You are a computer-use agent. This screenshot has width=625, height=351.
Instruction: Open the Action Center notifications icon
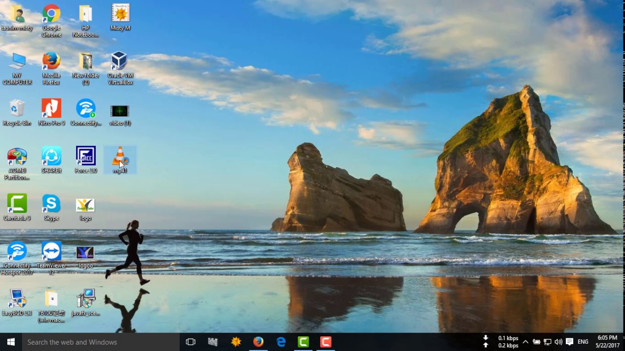[569, 342]
